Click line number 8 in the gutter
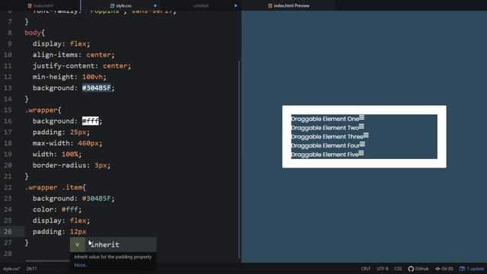487x274 pixels. click(10, 33)
